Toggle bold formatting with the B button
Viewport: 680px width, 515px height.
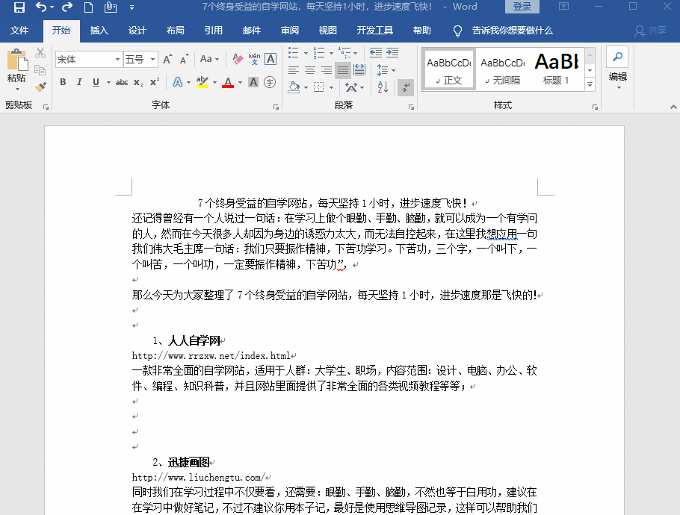pos(63,83)
